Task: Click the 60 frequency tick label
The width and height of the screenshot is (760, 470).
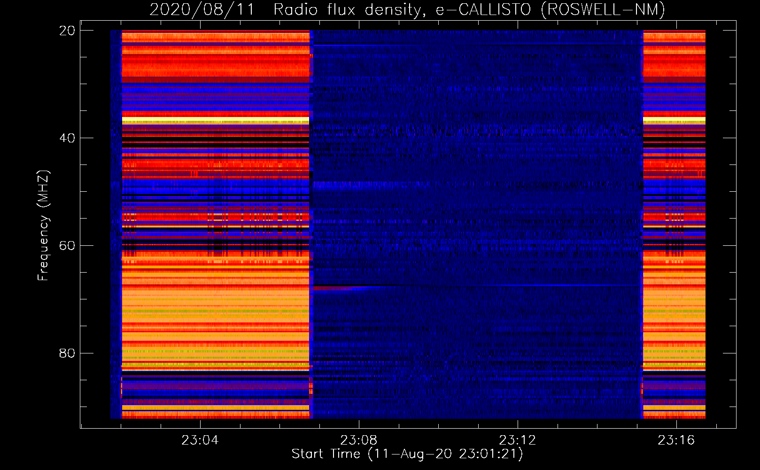Action: (67, 246)
